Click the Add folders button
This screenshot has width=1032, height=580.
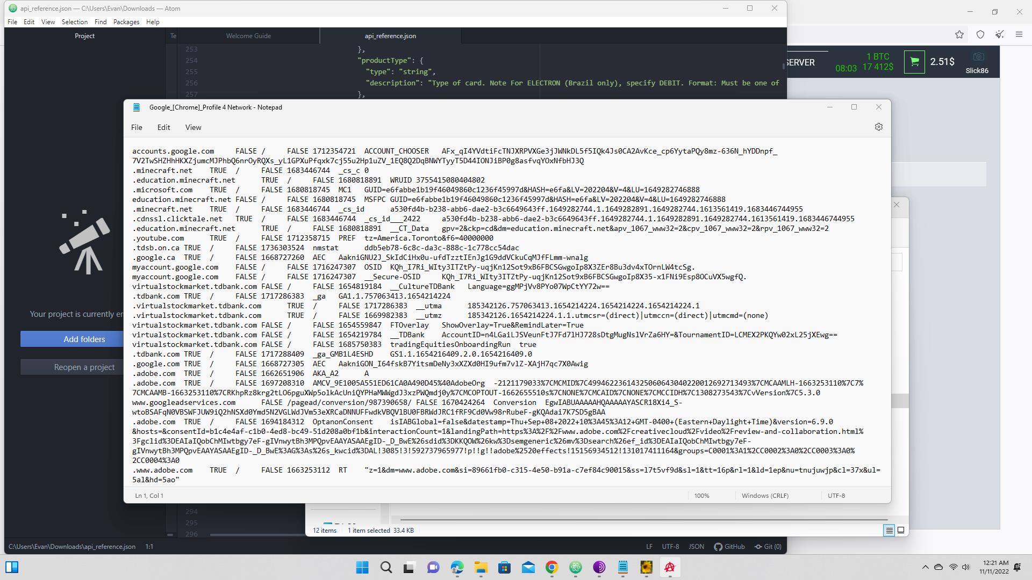(84, 339)
